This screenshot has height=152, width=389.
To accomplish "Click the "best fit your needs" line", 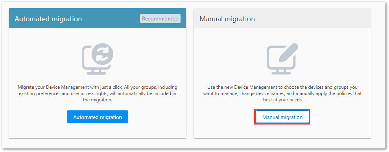I will tap(282, 100).
